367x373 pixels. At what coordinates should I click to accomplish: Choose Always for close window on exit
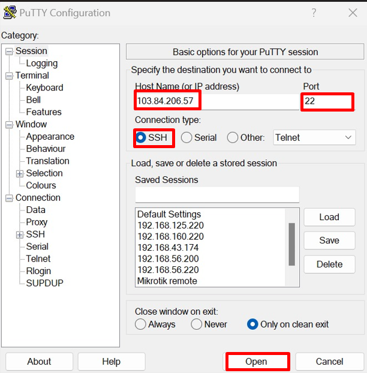tap(140, 324)
